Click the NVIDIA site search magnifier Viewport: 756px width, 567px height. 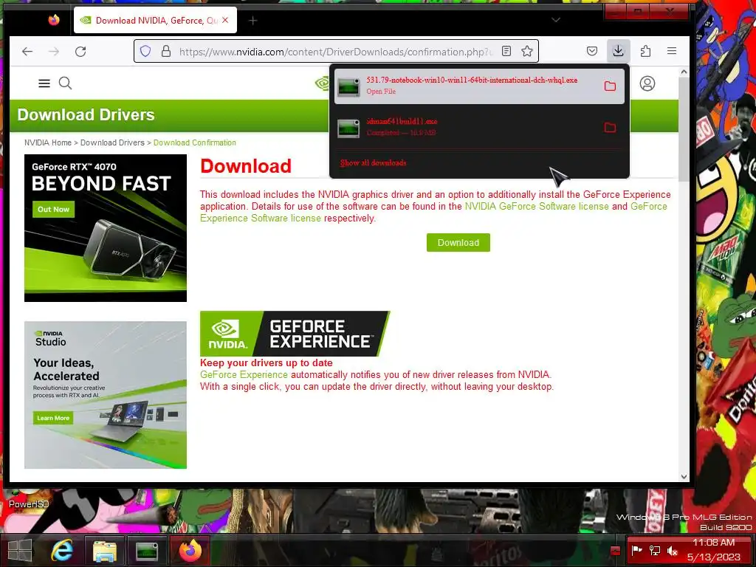[x=66, y=83]
